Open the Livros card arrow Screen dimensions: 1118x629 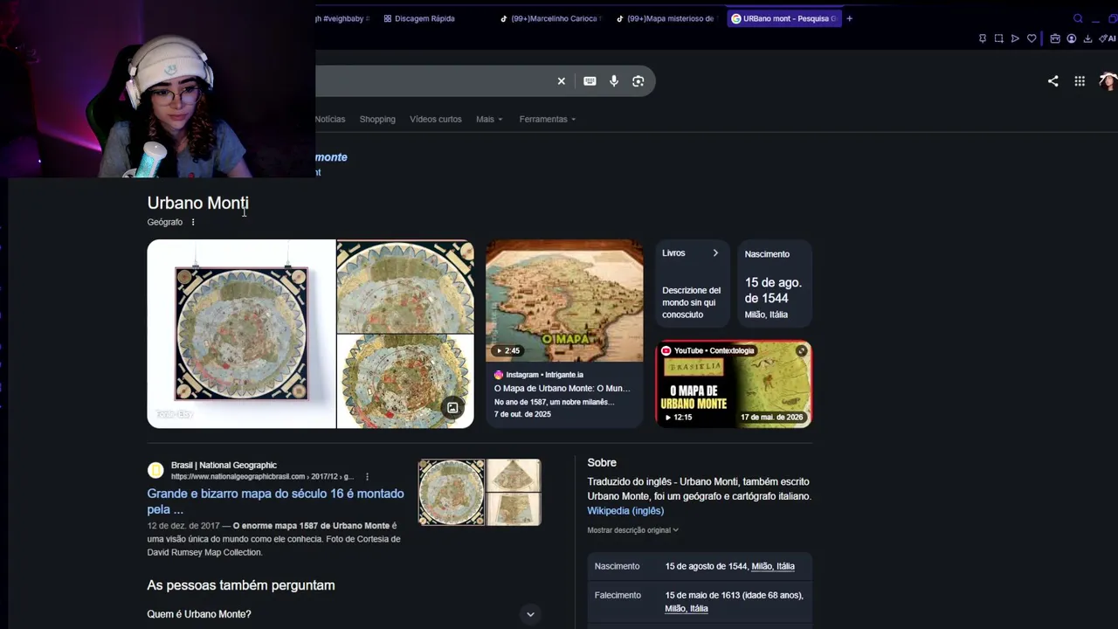[x=715, y=253]
